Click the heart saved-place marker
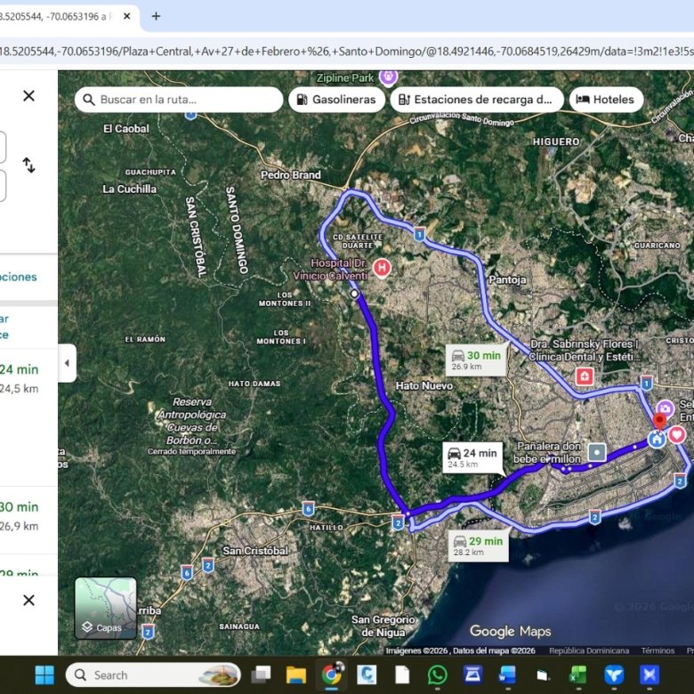Viewport: 694px width, 694px height. [677, 434]
